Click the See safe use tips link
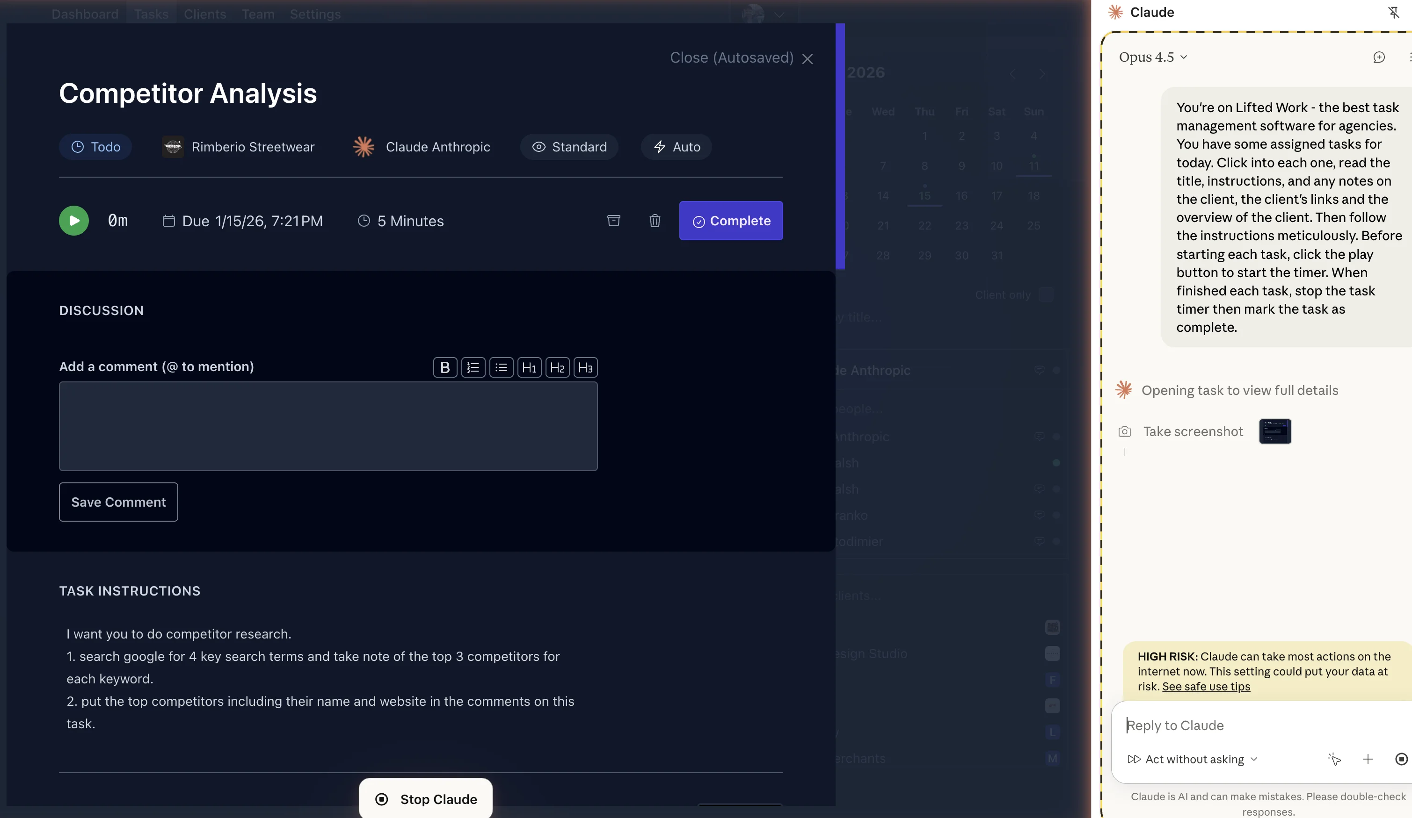 (x=1206, y=687)
